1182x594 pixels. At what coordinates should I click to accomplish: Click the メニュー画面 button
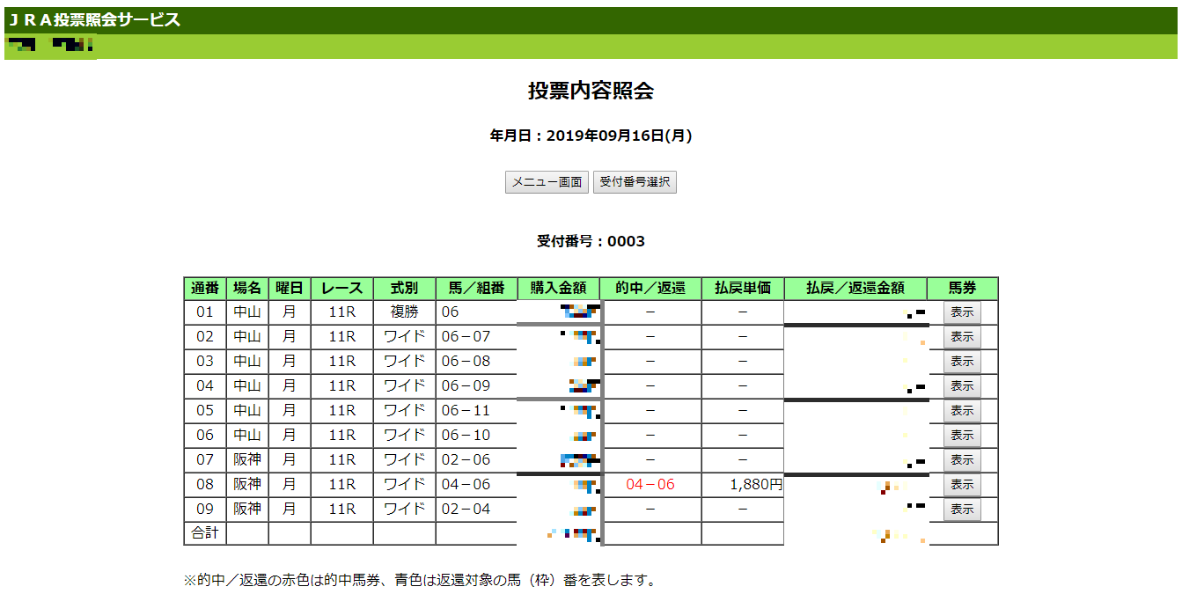tap(547, 182)
